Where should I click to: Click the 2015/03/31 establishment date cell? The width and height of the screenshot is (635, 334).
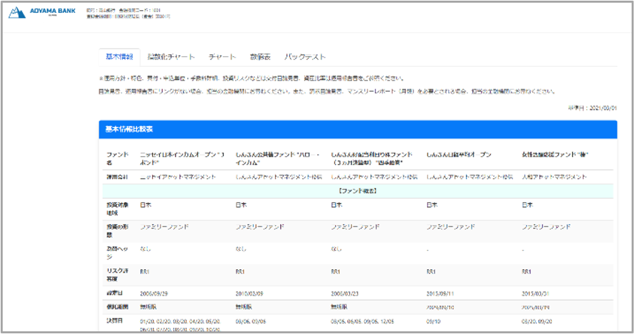tap(536, 293)
